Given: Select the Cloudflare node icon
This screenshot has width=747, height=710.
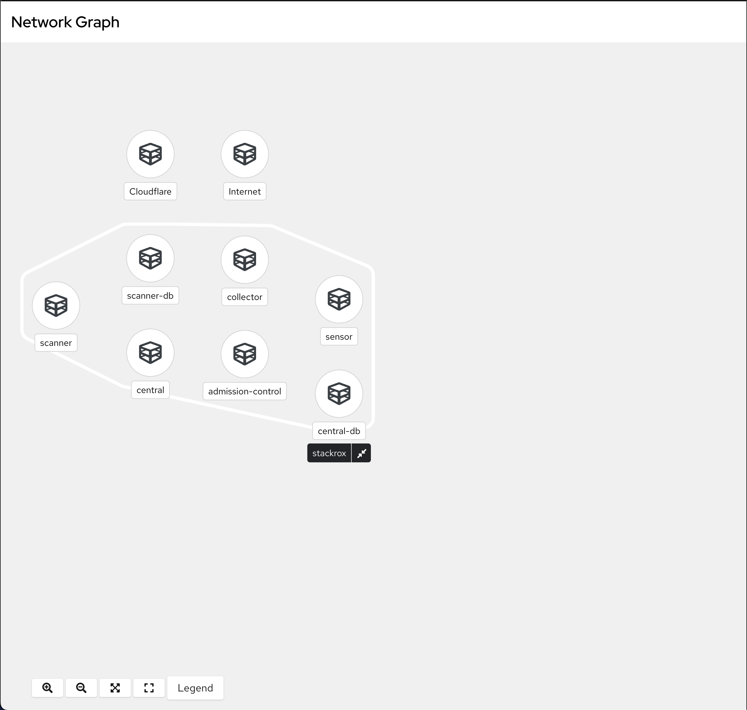Looking at the screenshot, I should [x=150, y=154].
